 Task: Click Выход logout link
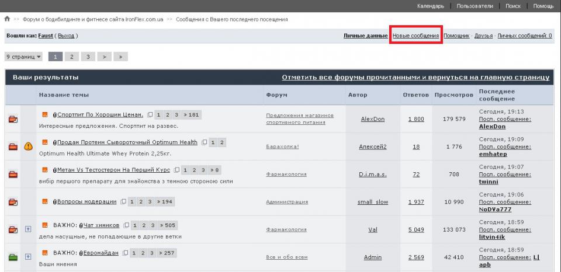[66, 36]
